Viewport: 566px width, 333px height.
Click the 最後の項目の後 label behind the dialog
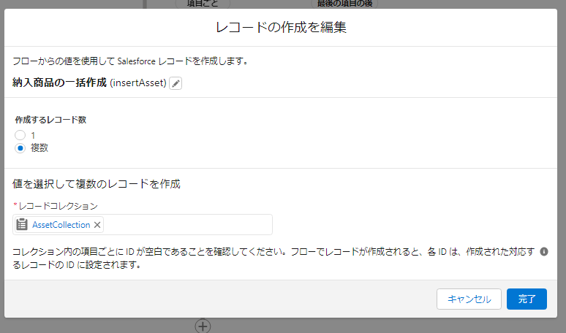coord(344,4)
